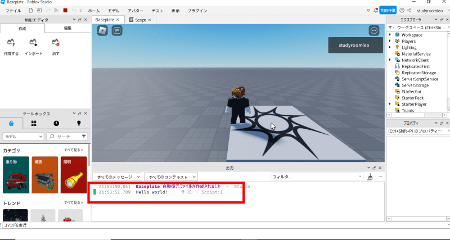Open the Toolbox inventory grid tab

pyautogui.click(x=34, y=123)
